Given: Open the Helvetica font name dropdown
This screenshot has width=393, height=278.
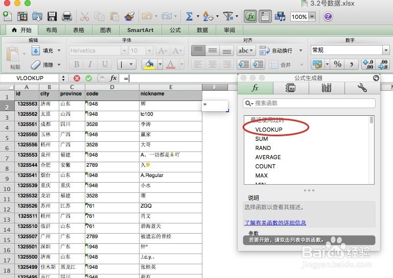Looking at the screenshot, I should tap(124, 51).
